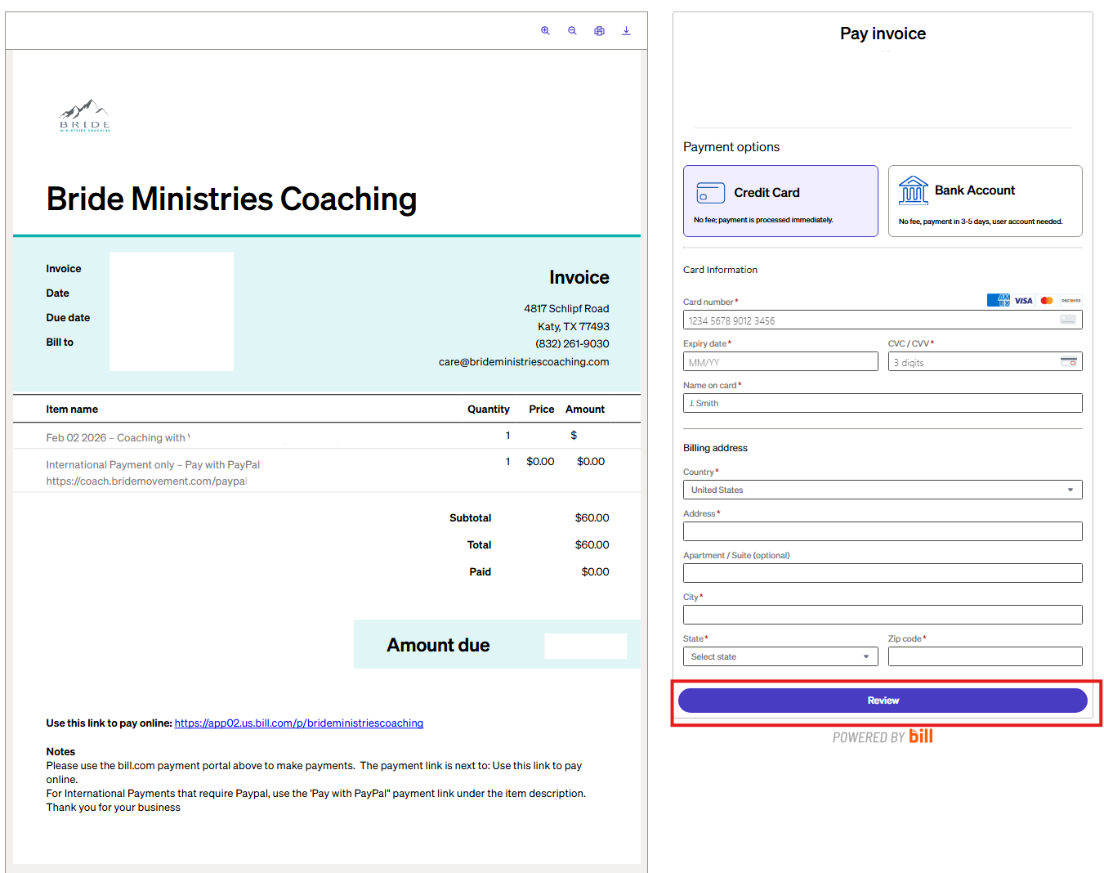Click the bill logo in footer
Image resolution: width=1104 pixels, height=873 pixels.
tap(921, 736)
